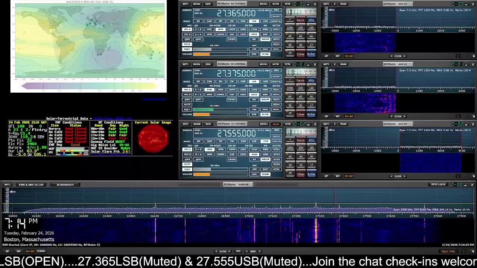Click IQ OUT on the 27.365 receiver

pos(277,16)
